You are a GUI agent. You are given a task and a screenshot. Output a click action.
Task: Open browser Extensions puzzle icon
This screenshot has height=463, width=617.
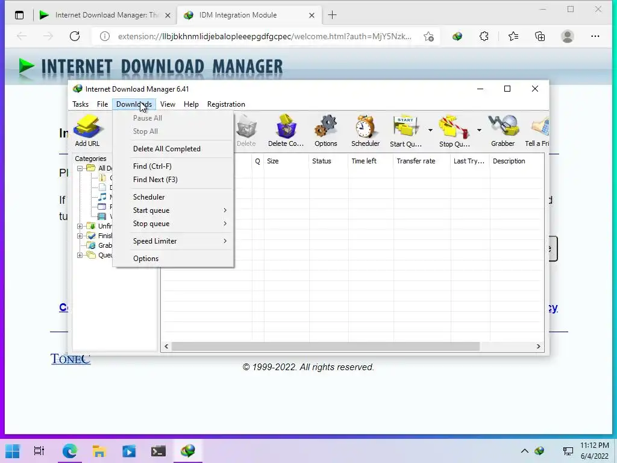click(484, 36)
